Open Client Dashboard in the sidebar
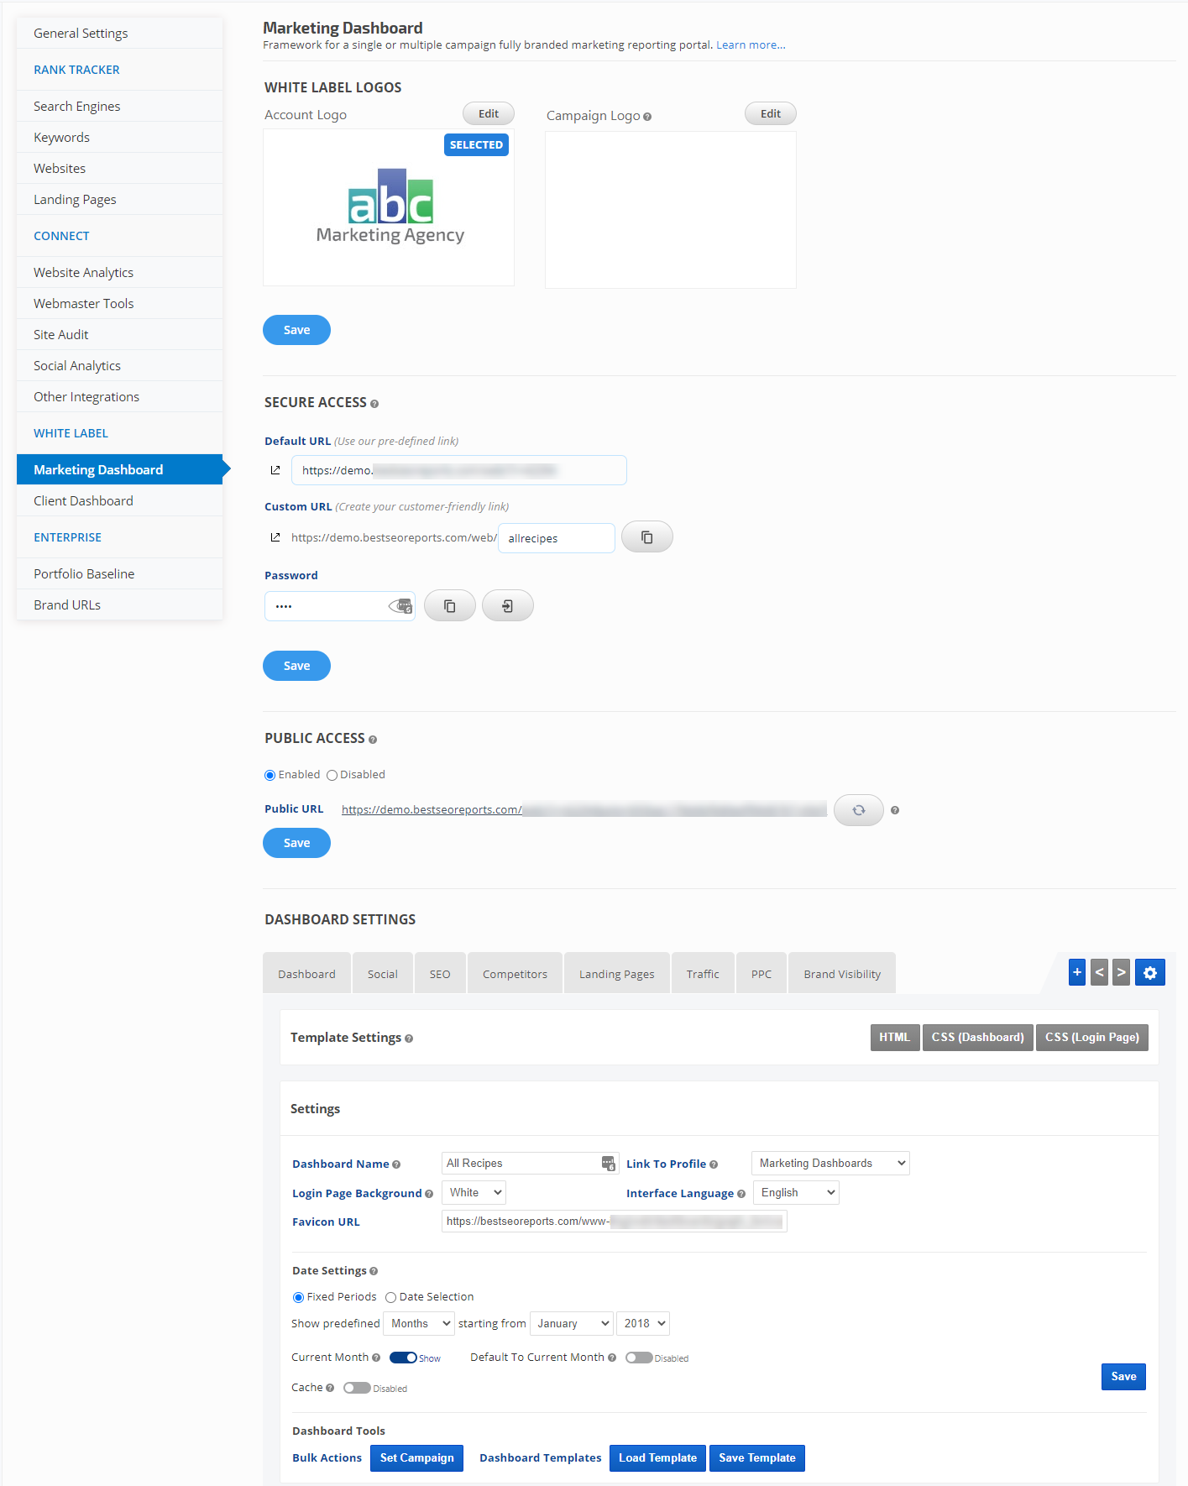Viewport: 1188px width, 1486px height. (120, 501)
